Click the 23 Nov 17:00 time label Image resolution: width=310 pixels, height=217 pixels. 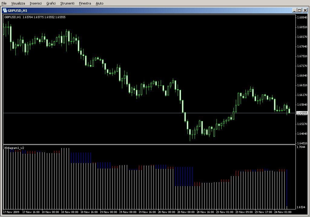263,212
